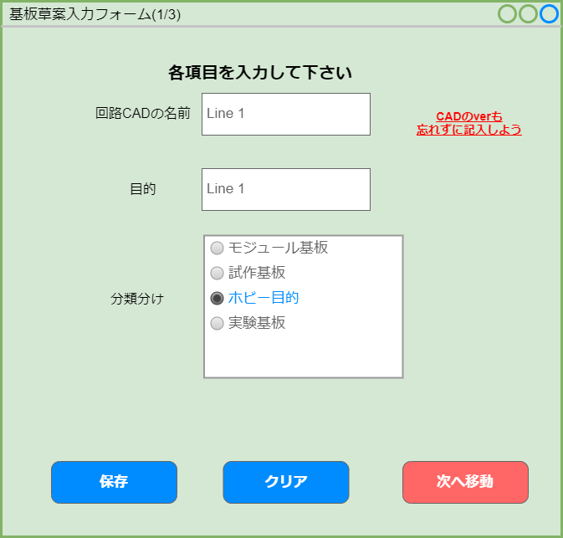The height and width of the screenshot is (538, 563).
Task: Click the 回路CADの名前 label
Action: tap(143, 113)
